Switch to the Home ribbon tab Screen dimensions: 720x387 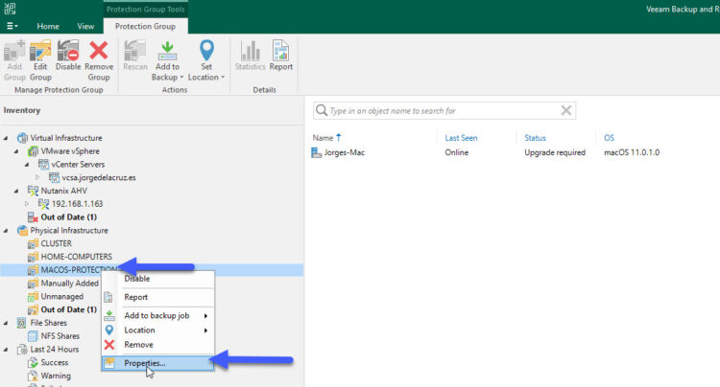click(x=48, y=26)
